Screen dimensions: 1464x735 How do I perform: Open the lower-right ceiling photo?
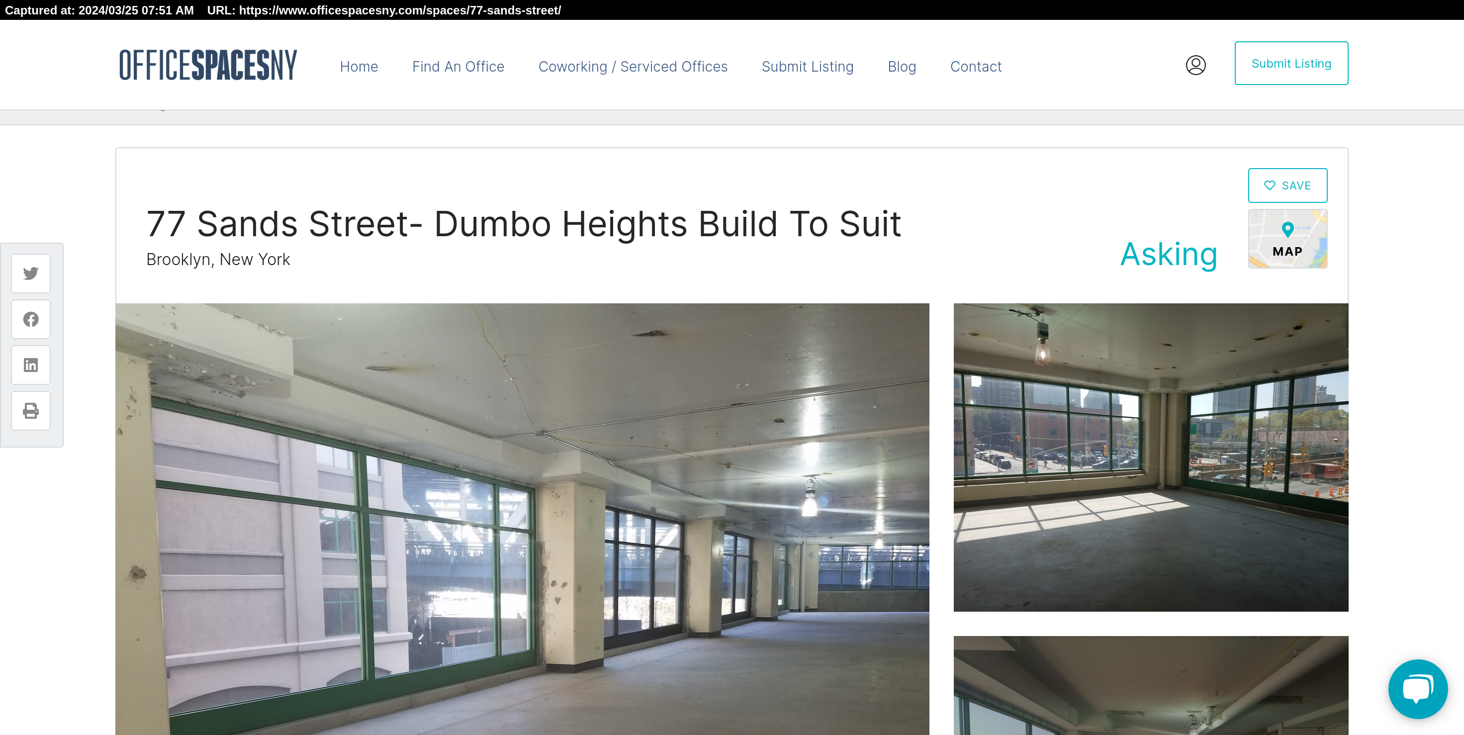click(1150, 685)
